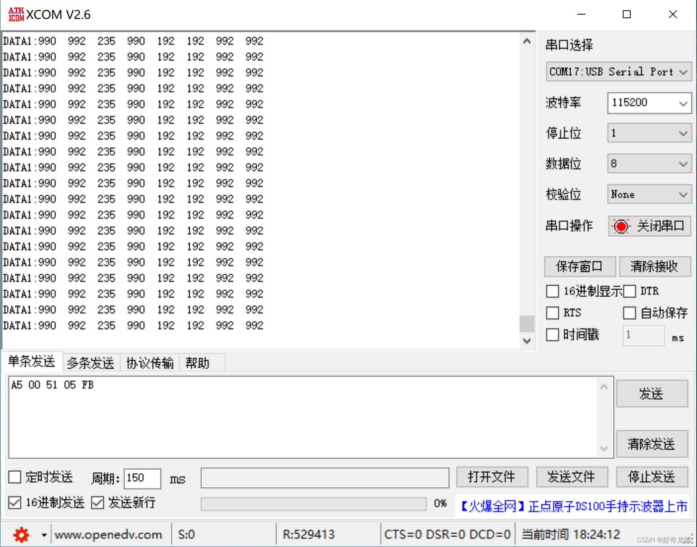697x547 pixels.
Task: Click the receive area scroll down arrow
Action: (x=527, y=341)
